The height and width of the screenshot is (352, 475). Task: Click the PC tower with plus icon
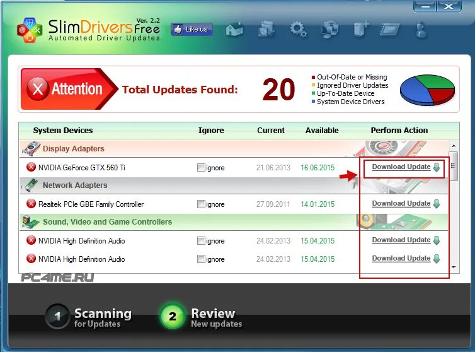tap(361, 29)
